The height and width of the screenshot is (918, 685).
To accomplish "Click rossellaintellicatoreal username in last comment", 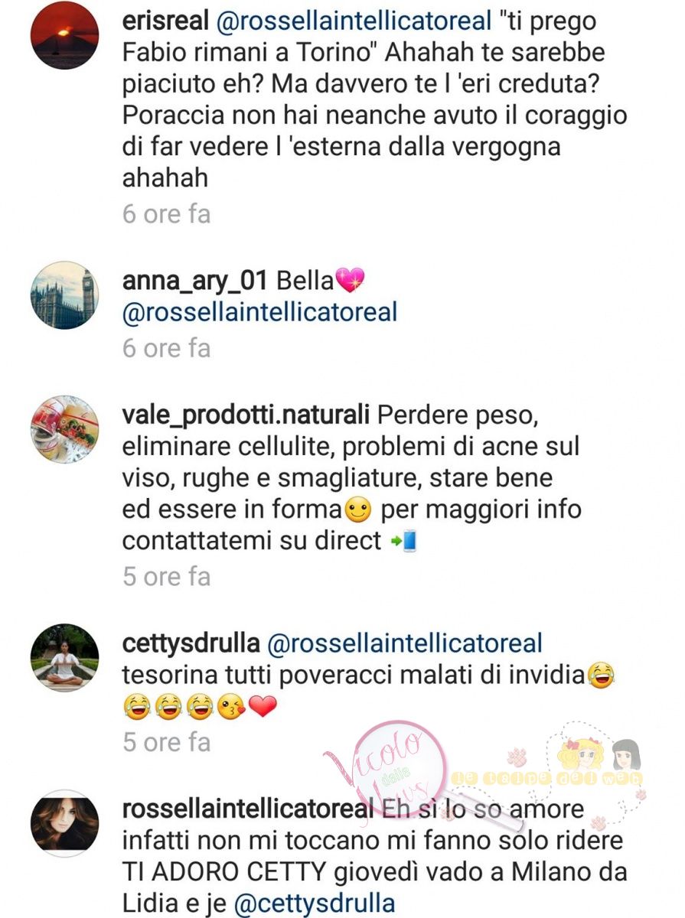I will coord(247,809).
